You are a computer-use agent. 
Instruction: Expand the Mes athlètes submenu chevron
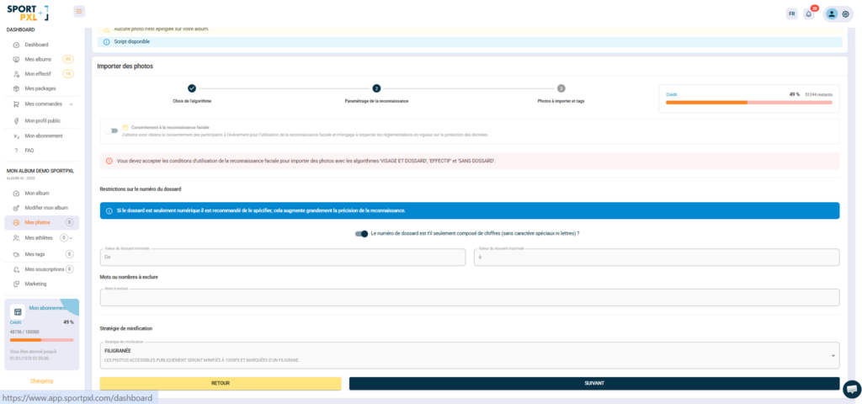tap(72, 238)
